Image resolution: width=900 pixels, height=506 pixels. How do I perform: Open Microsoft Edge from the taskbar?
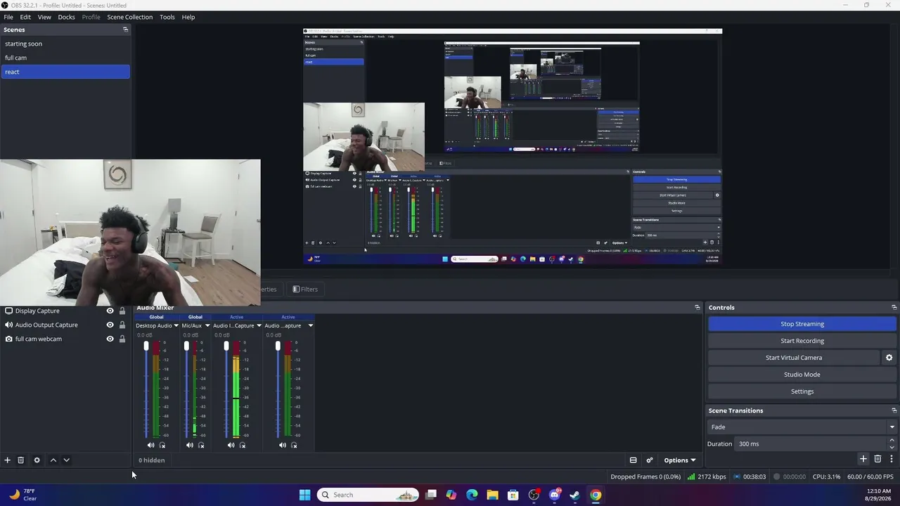tap(472, 495)
